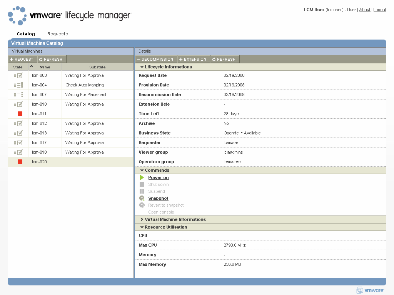Click the disabled Revert to snapshot command
394x295 pixels.
coord(166,205)
